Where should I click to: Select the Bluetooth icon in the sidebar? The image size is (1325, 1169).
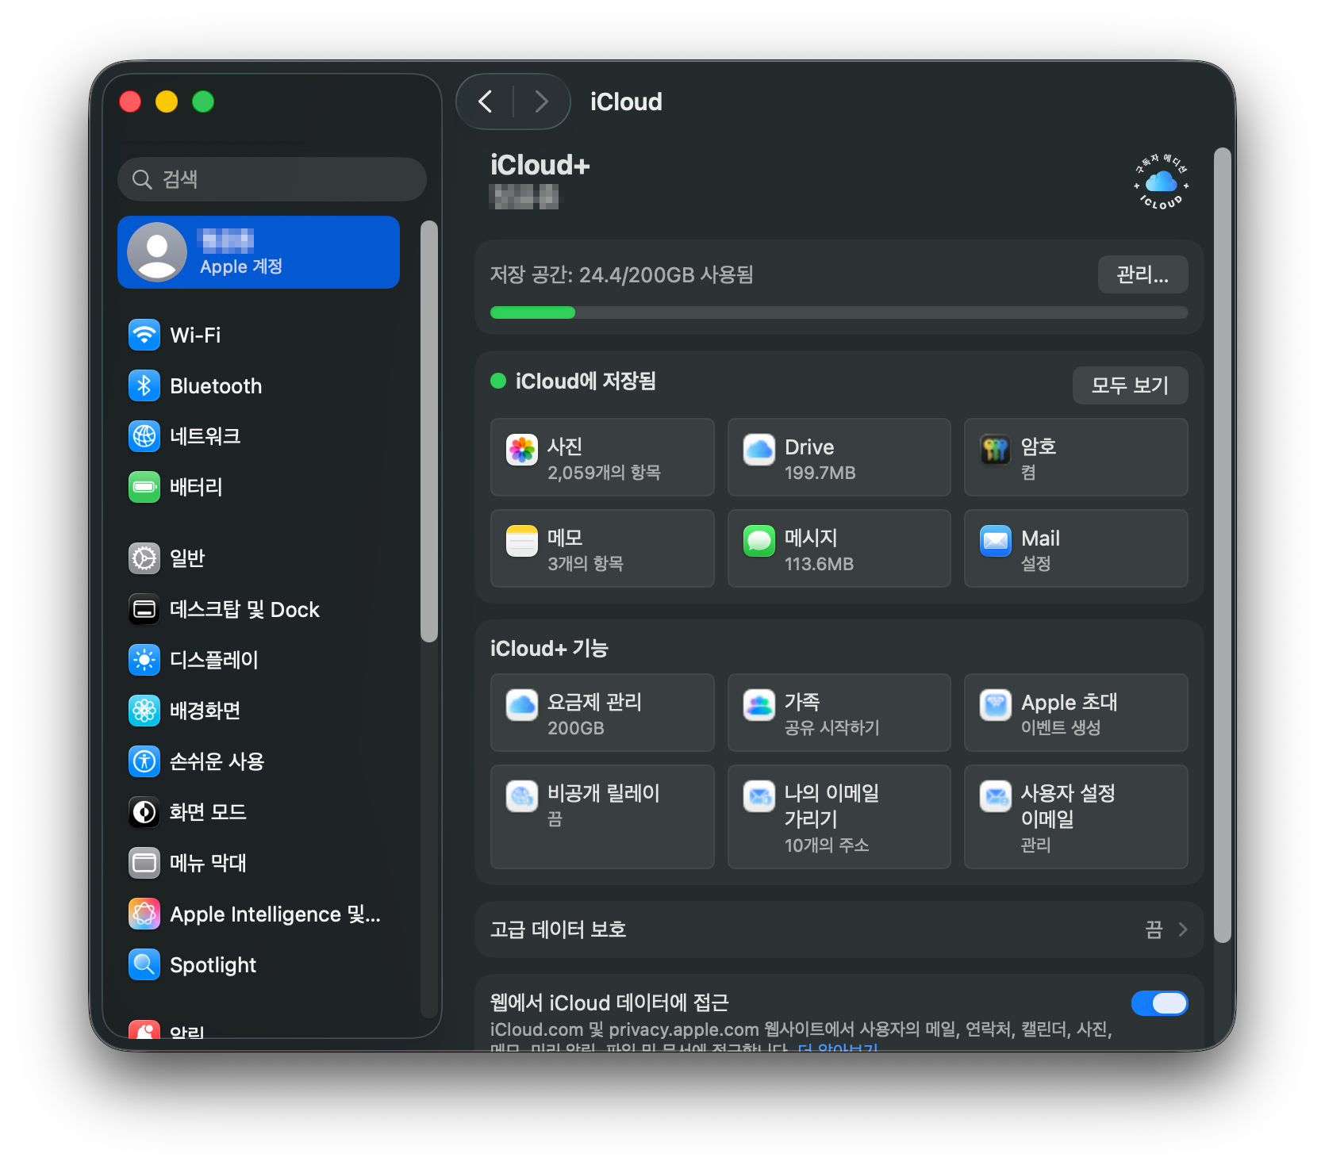144,385
